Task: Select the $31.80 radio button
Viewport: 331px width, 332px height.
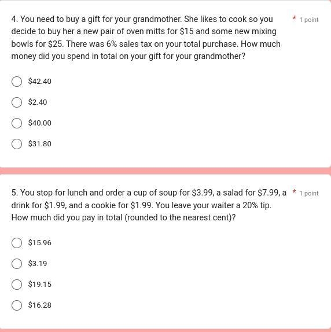Action: 17,144
